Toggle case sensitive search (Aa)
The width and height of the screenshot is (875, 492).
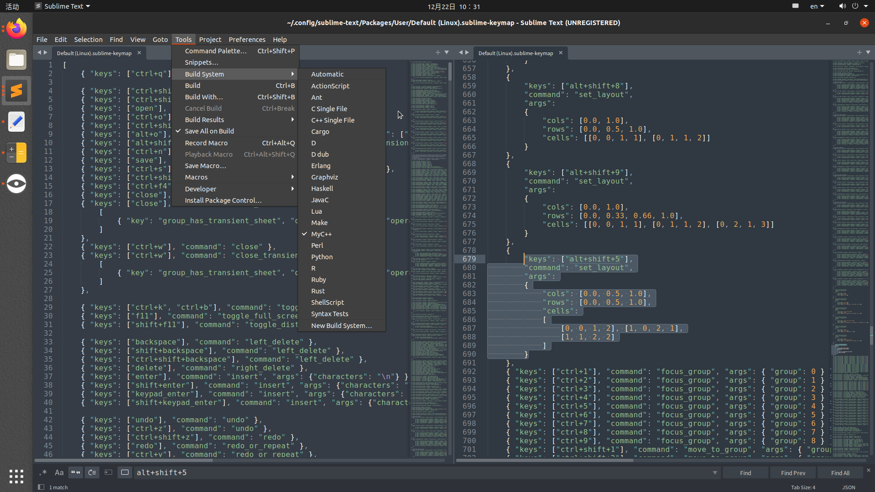(x=59, y=472)
